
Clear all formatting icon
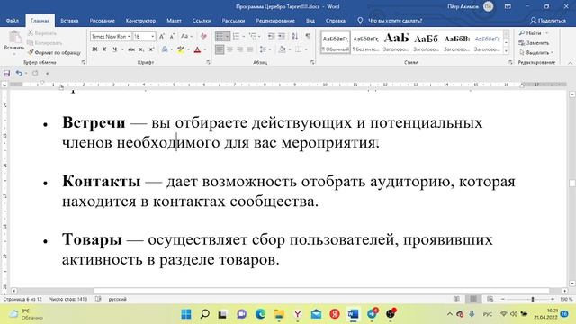[203, 36]
